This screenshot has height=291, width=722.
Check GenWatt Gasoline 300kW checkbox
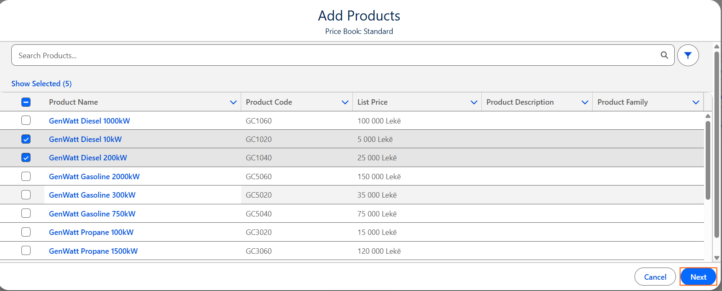point(26,195)
